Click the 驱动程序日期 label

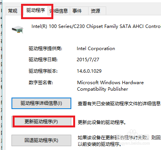coord(43,60)
